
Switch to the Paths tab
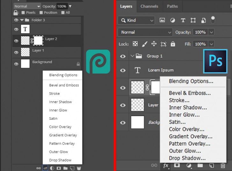pyautogui.click(x=172, y=6)
